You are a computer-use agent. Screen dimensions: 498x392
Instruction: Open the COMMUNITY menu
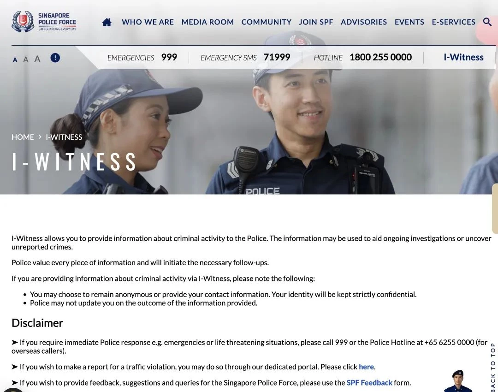click(x=266, y=22)
